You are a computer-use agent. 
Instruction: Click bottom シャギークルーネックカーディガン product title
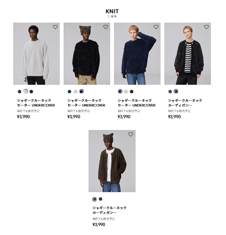109,210
